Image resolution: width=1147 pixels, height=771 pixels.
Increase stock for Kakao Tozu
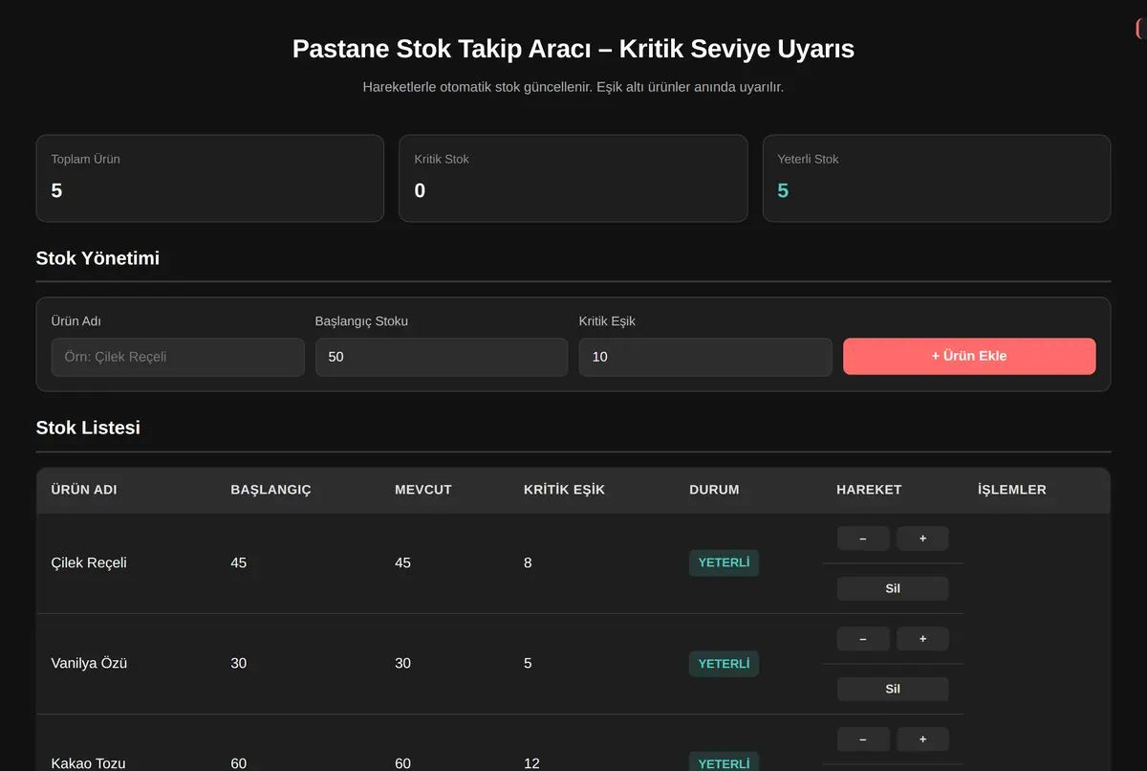(x=922, y=739)
